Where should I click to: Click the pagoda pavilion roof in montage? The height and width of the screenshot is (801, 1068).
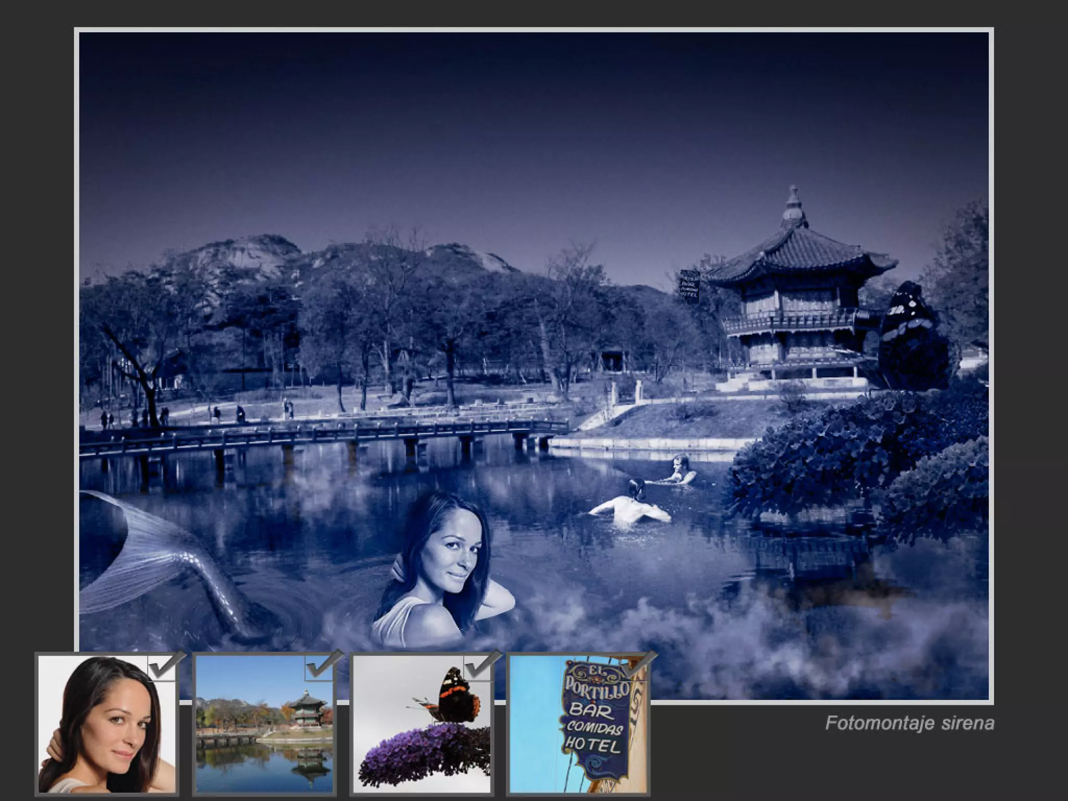coord(798,256)
